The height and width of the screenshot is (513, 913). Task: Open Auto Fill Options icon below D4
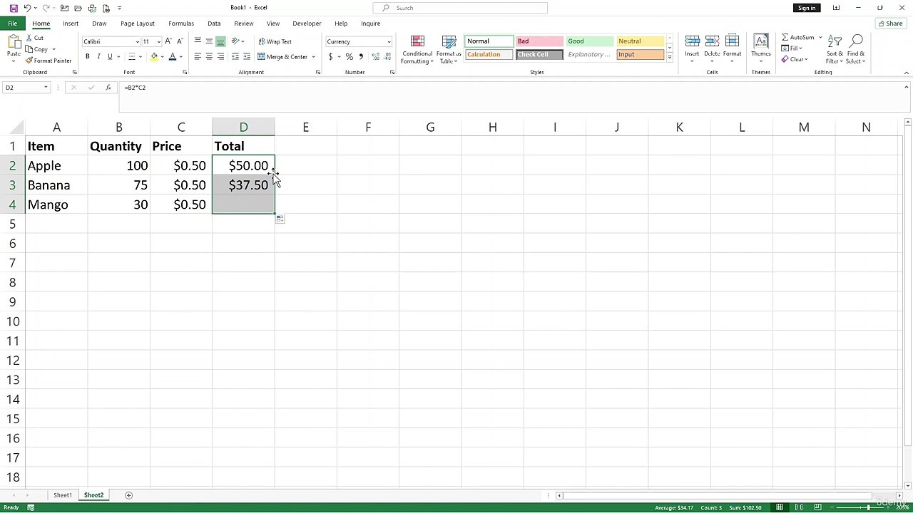tap(280, 219)
